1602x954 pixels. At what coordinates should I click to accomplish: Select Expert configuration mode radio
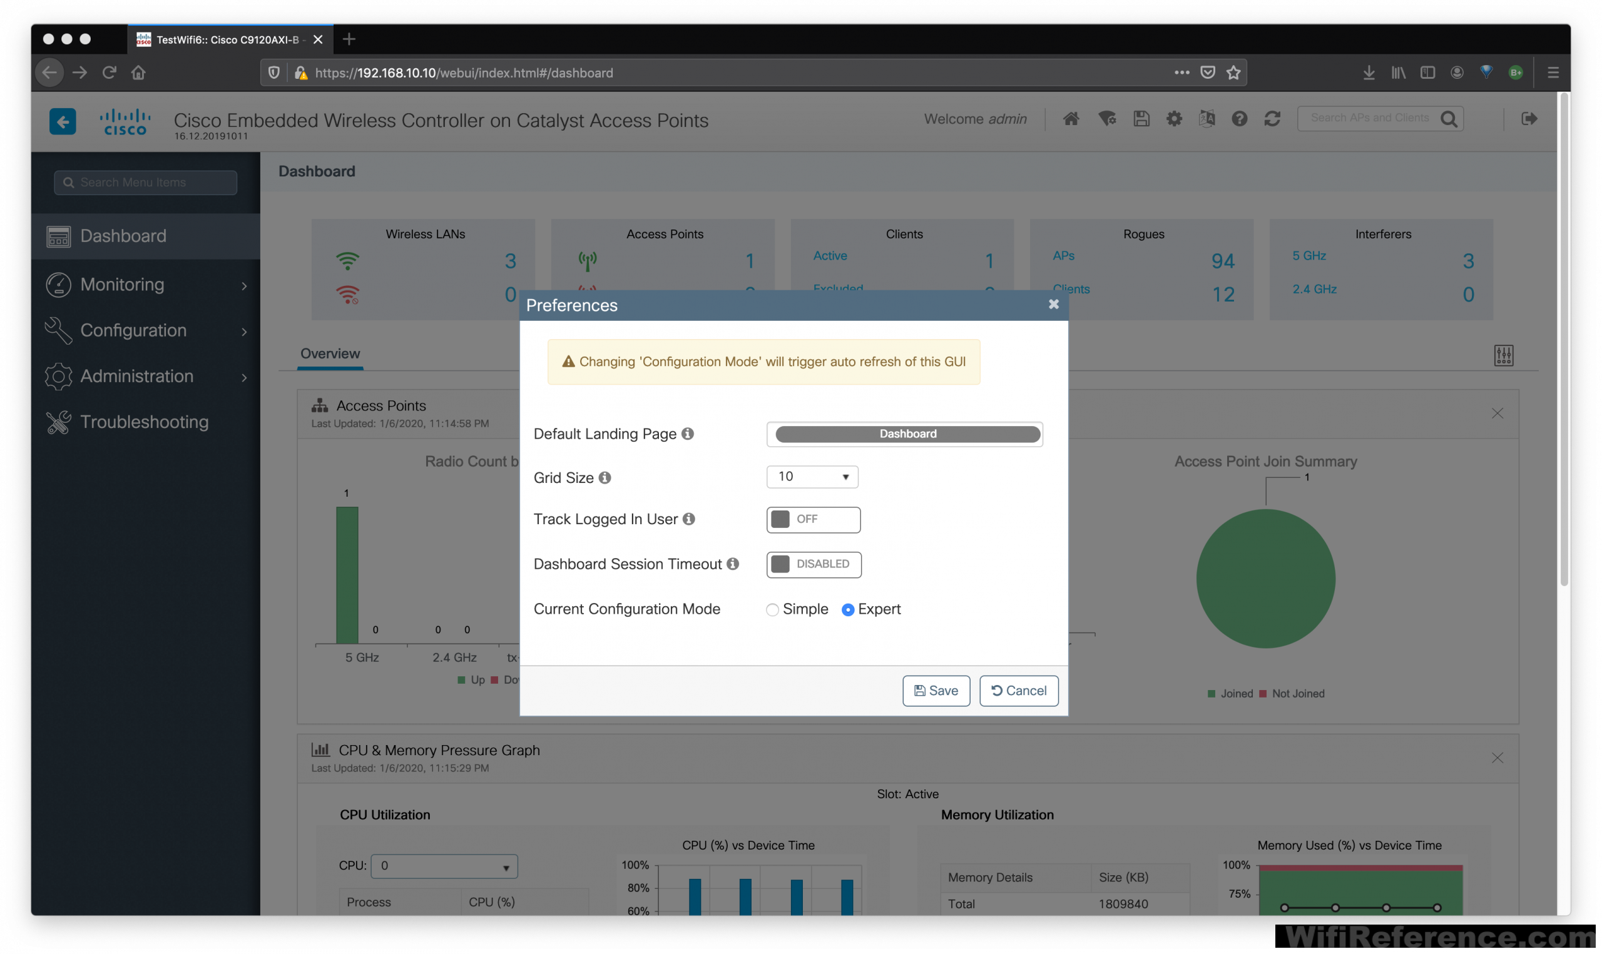[848, 610]
